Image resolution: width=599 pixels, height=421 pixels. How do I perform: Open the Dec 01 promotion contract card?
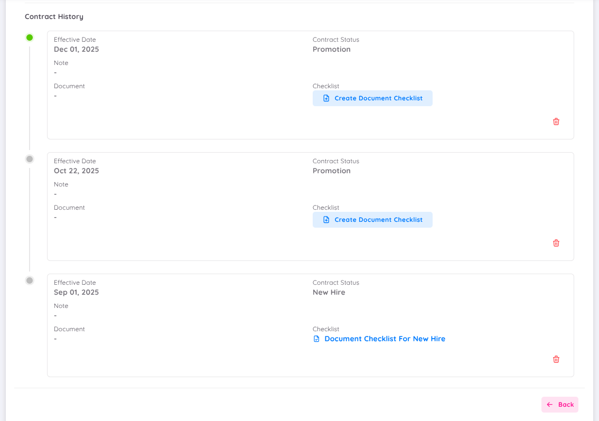click(x=310, y=85)
